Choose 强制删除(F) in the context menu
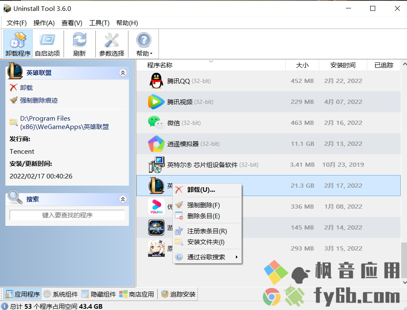 (207, 205)
